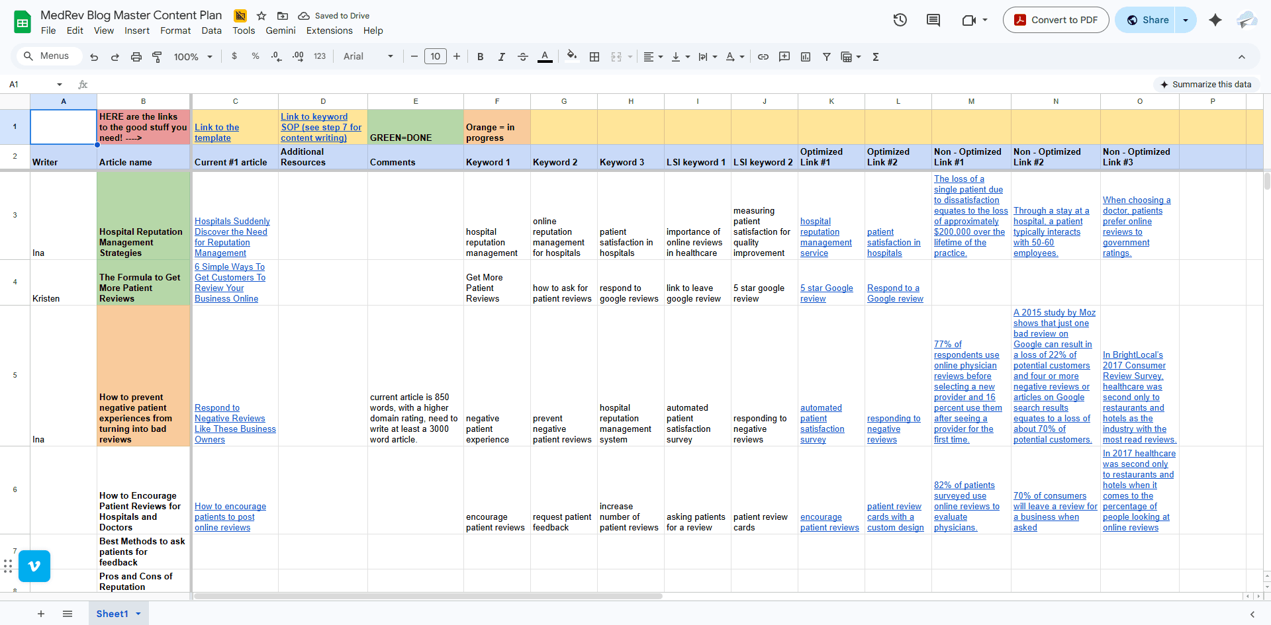The height and width of the screenshot is (625, 1271).
Task: Click the side panel toggle arrow
Action: [1252, 614]
